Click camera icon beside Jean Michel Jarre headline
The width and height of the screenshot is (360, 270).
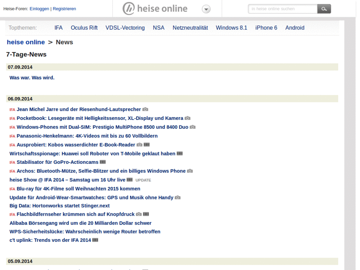(145, 109)
